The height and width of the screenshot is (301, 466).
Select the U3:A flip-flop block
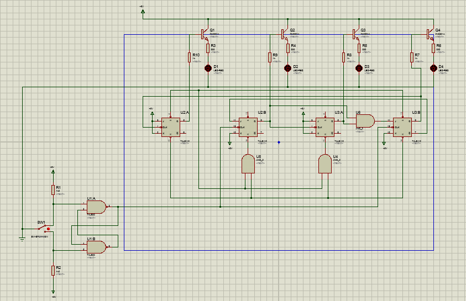click(x=324, y=126)
